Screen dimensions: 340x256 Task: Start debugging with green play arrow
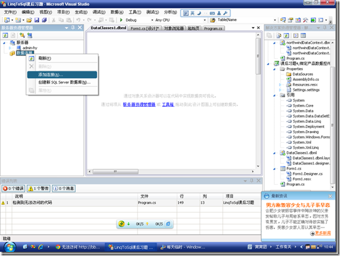121,20
